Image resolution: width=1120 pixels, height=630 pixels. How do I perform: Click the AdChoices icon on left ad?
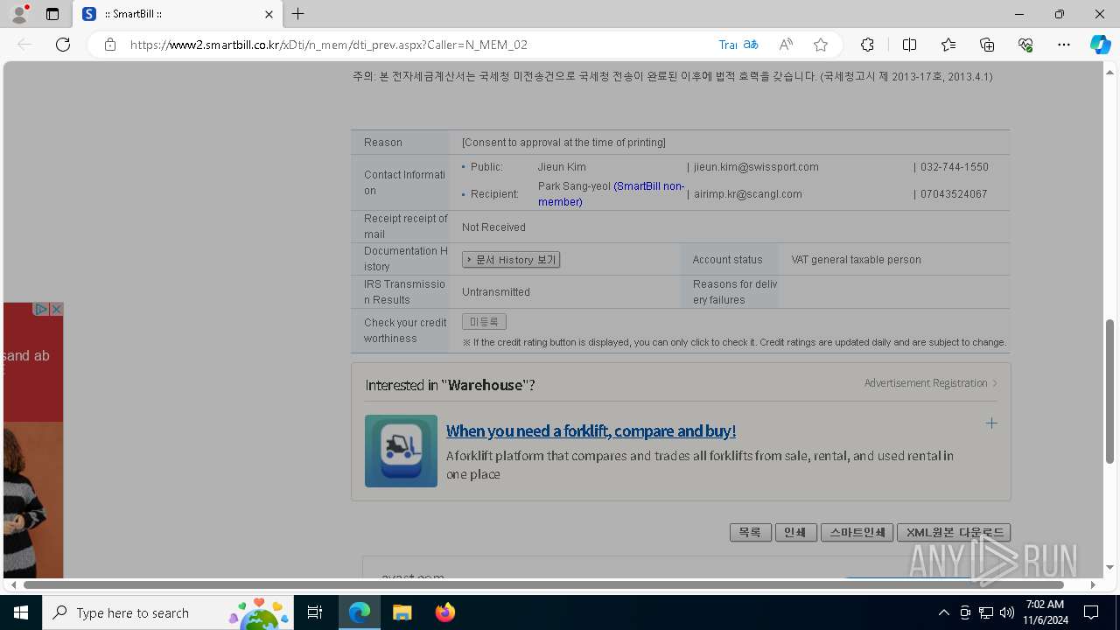pos(40,310)
